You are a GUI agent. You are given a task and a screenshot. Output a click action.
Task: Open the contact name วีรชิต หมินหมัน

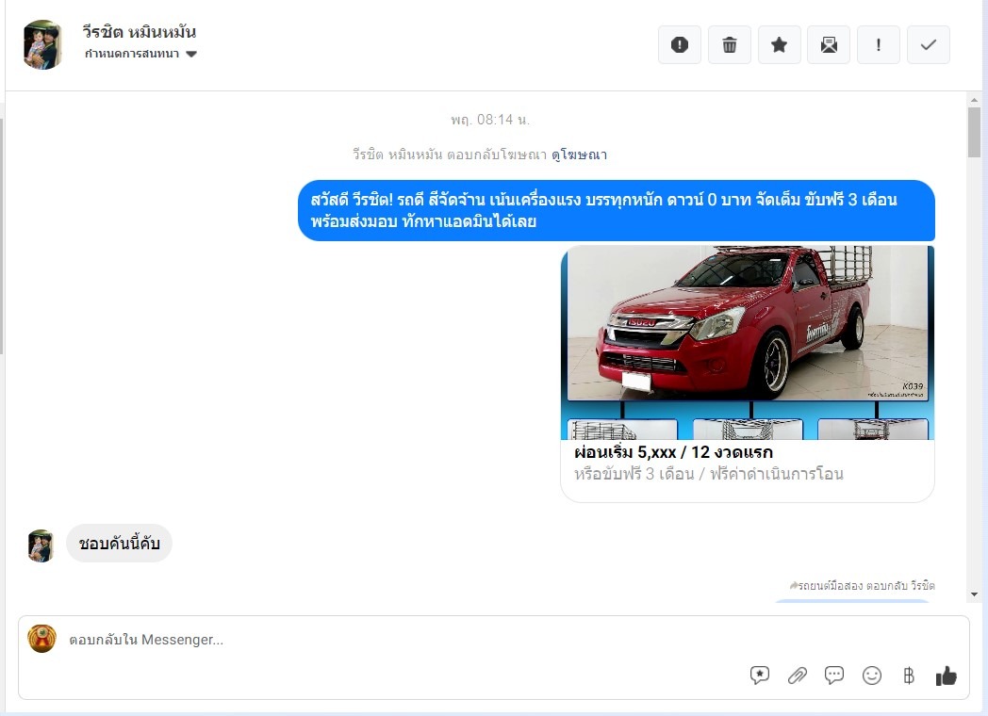[x=139, y=32]
